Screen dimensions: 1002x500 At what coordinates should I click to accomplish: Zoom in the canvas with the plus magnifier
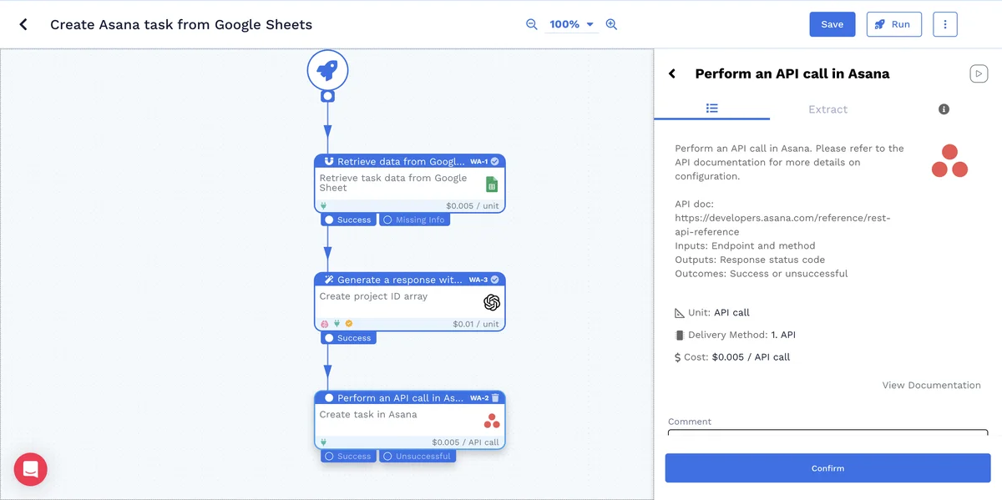click(x=611, y=25)
